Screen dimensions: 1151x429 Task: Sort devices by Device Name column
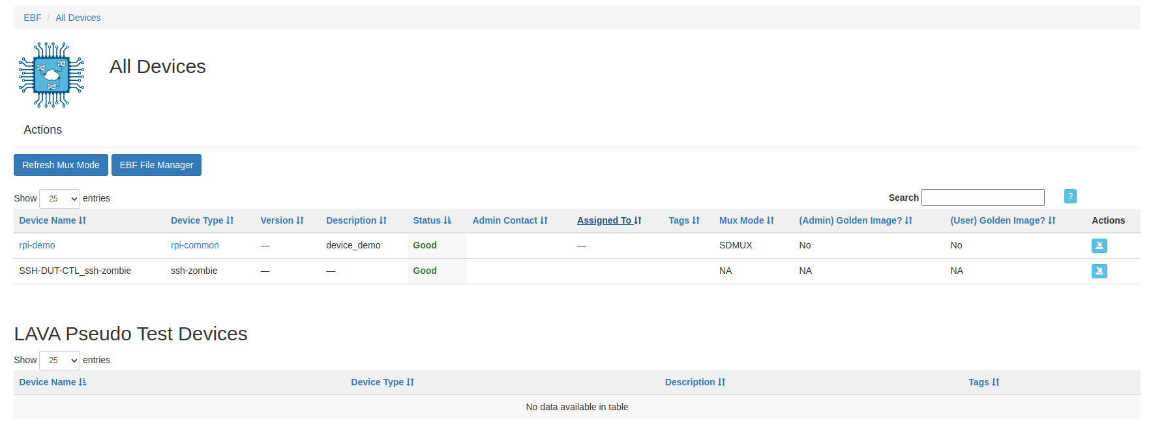pyautogui.click(x=53, y=220)
